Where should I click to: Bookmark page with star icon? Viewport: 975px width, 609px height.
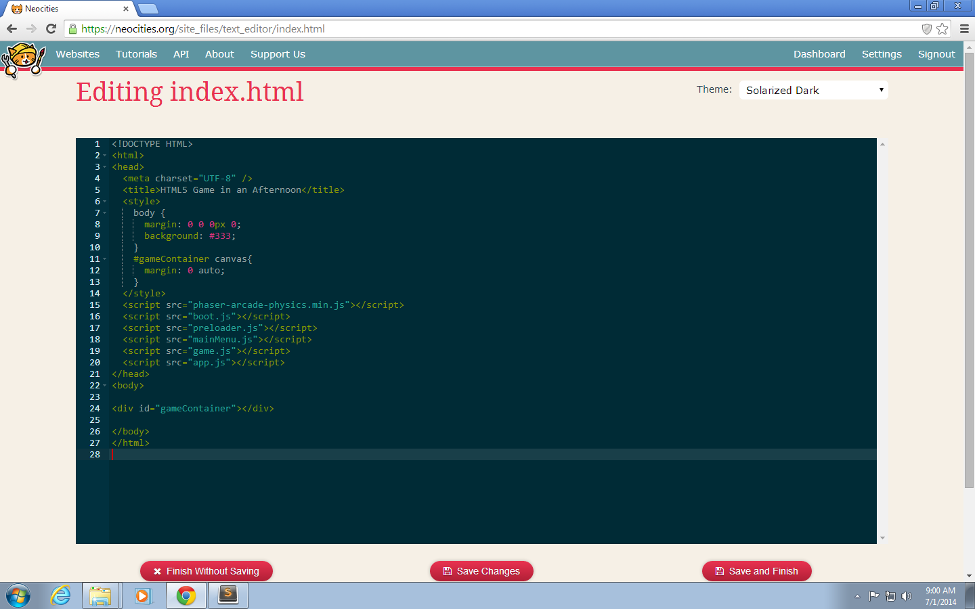click(x=942, y=28)
